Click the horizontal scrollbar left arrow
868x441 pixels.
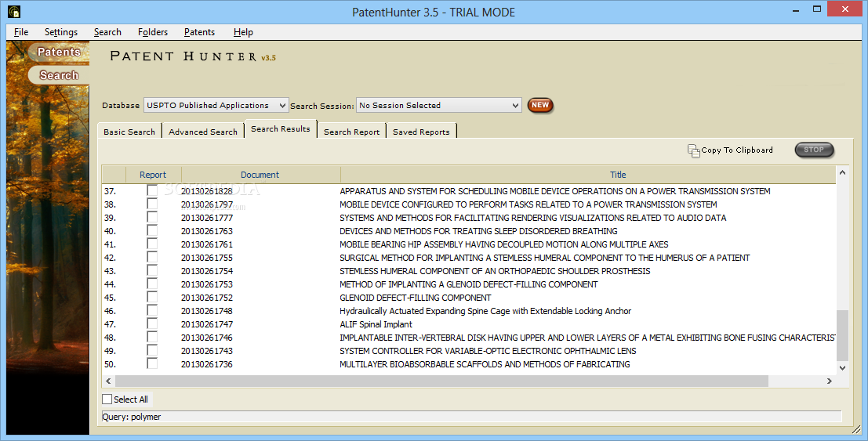tap(108, 381)
